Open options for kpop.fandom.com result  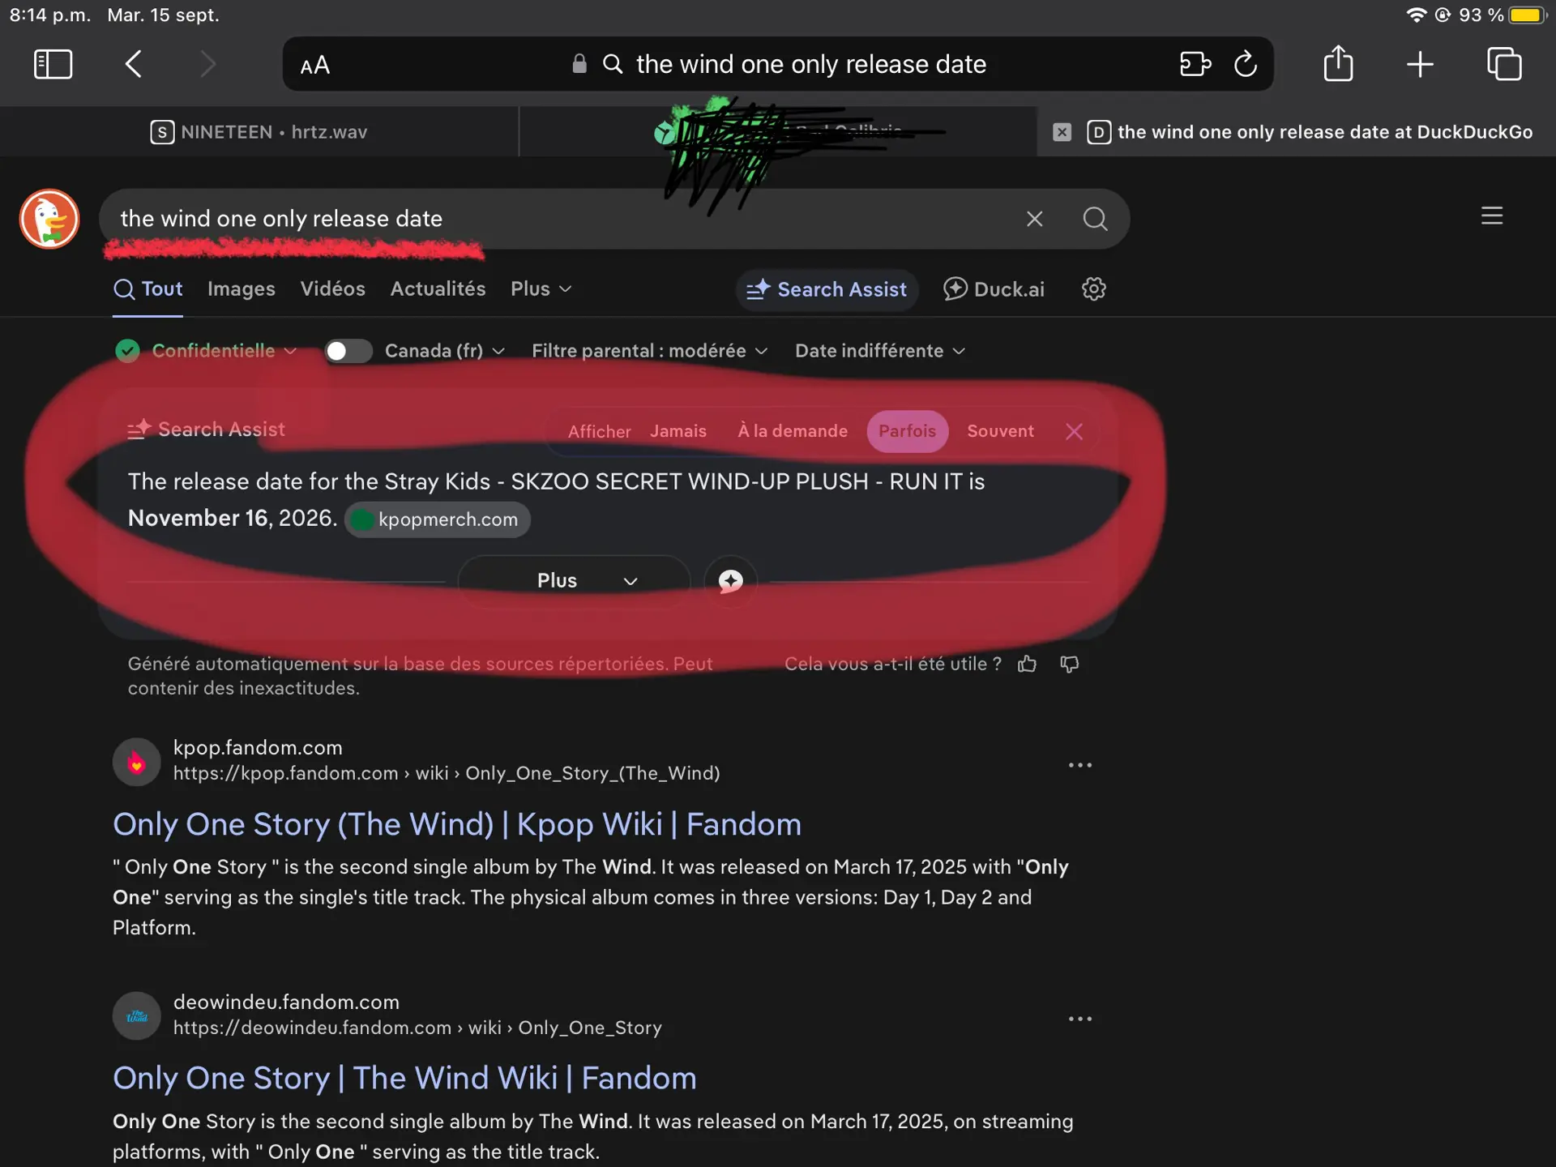pyautogui.click(x=1079, y=765)
